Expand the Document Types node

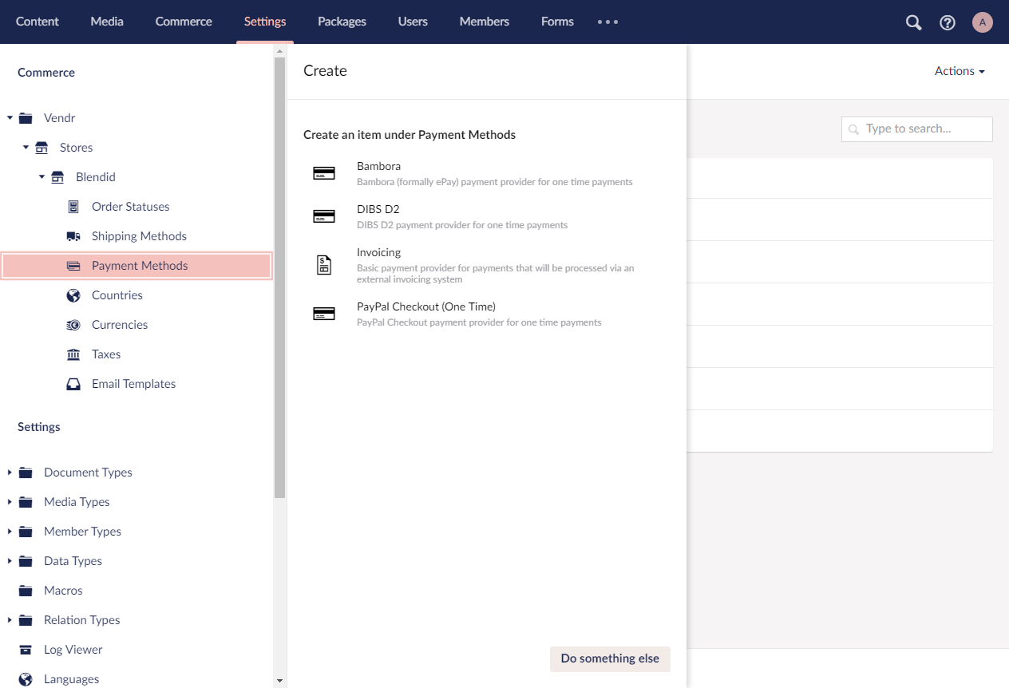tap(10, 473)
